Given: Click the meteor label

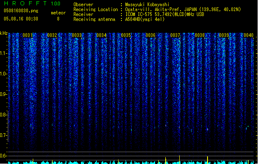Looking at the screenshot, I should (x=58, y=13).
